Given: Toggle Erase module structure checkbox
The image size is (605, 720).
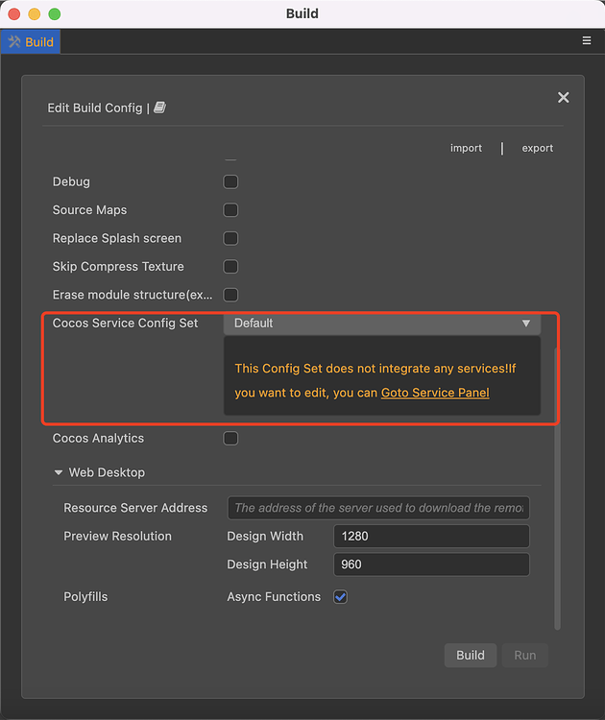Looking at the screenshot, I should [x=230, y=295].
